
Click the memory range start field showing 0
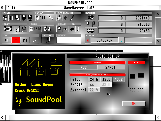point(112,18)
